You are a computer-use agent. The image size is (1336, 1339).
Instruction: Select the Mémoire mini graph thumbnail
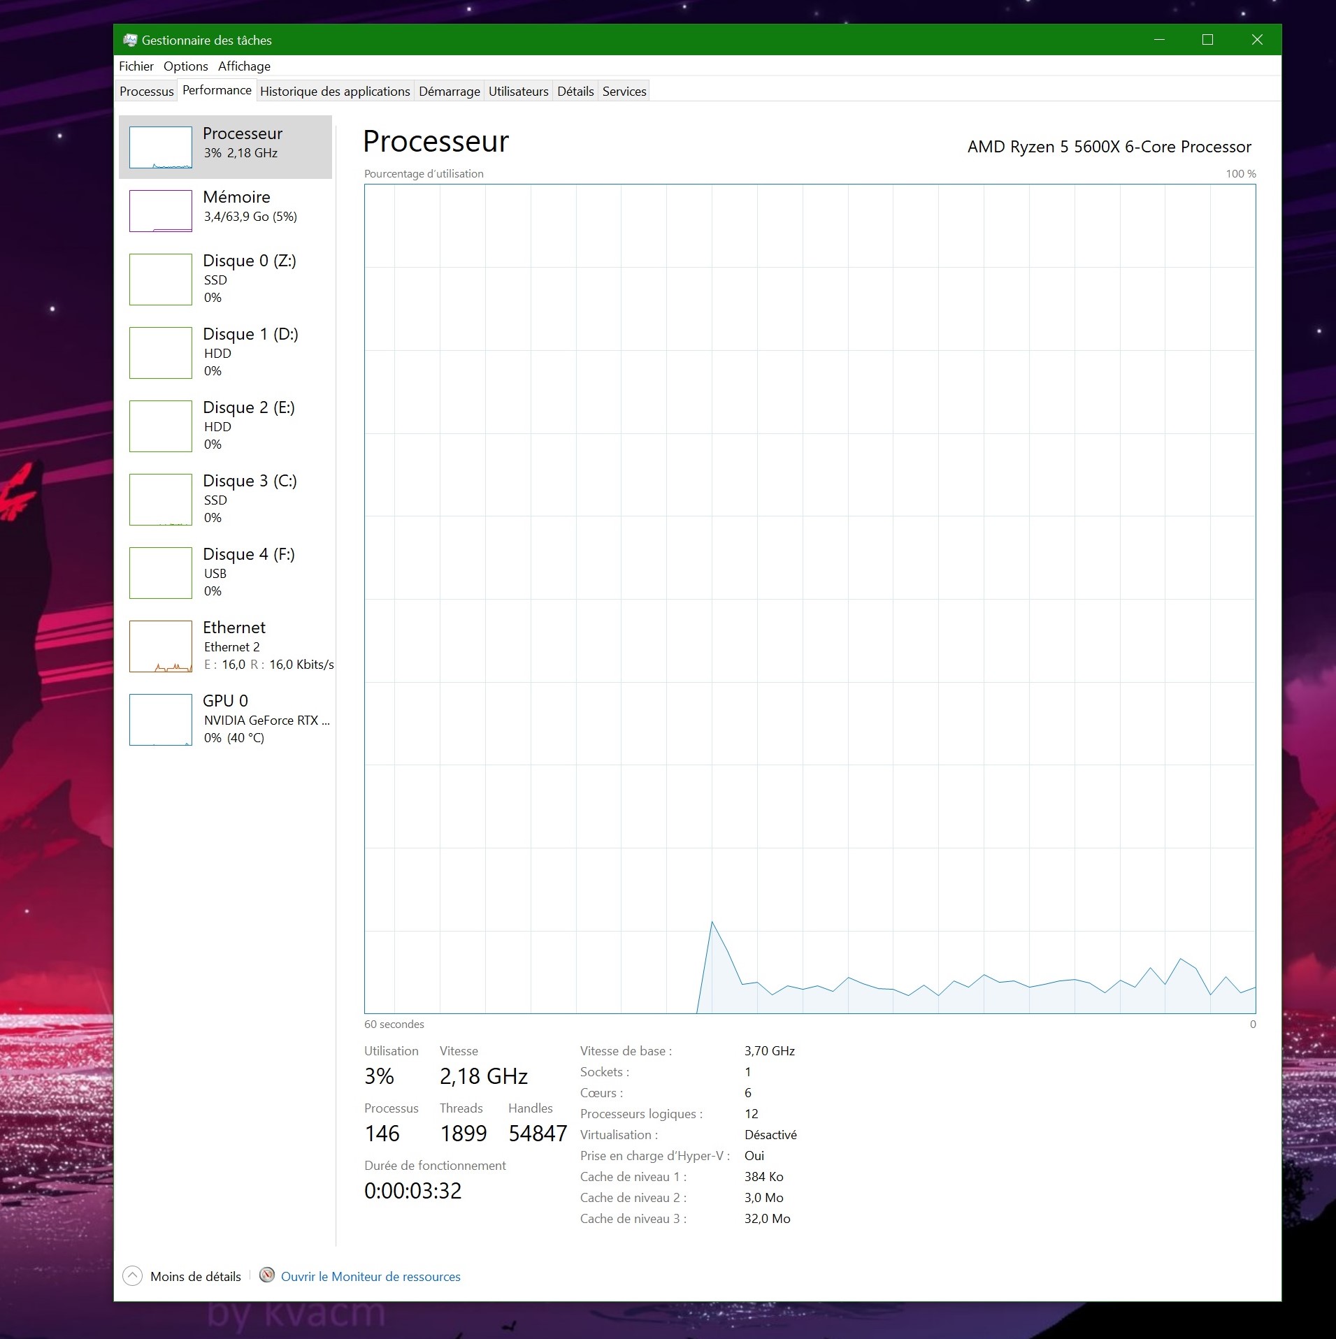tap(161, 210)
